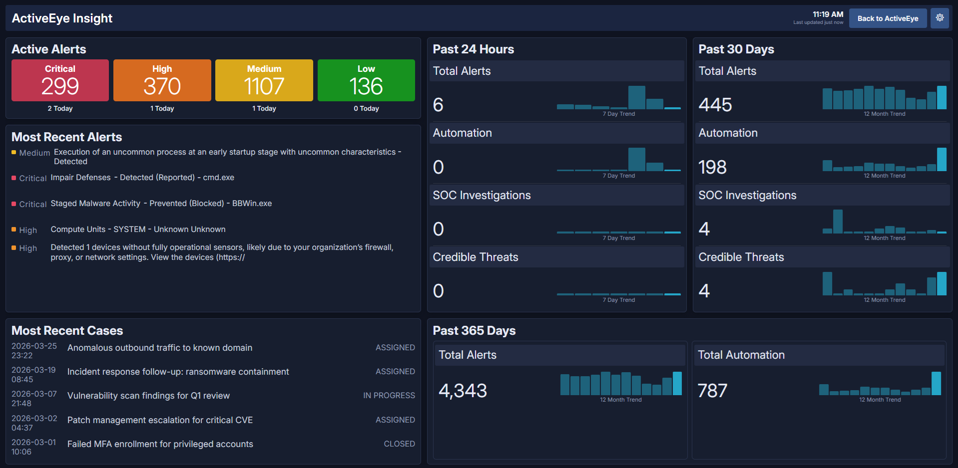Click the Critical marker beside Staged Malware Activity
958x468 pixels.
point(12,204)
